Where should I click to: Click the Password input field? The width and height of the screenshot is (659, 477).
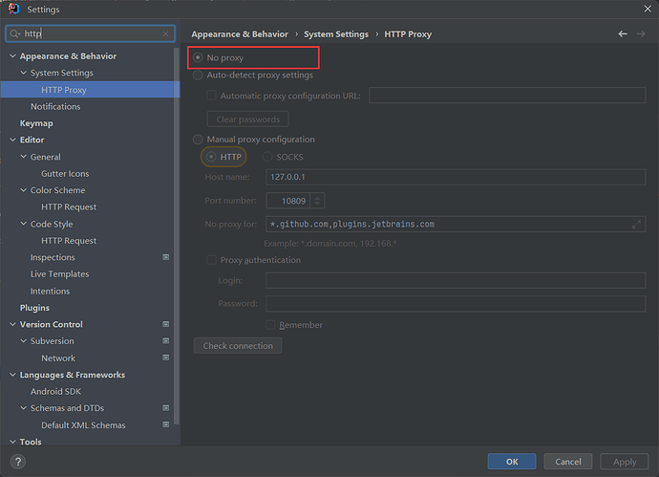point(456,304)
